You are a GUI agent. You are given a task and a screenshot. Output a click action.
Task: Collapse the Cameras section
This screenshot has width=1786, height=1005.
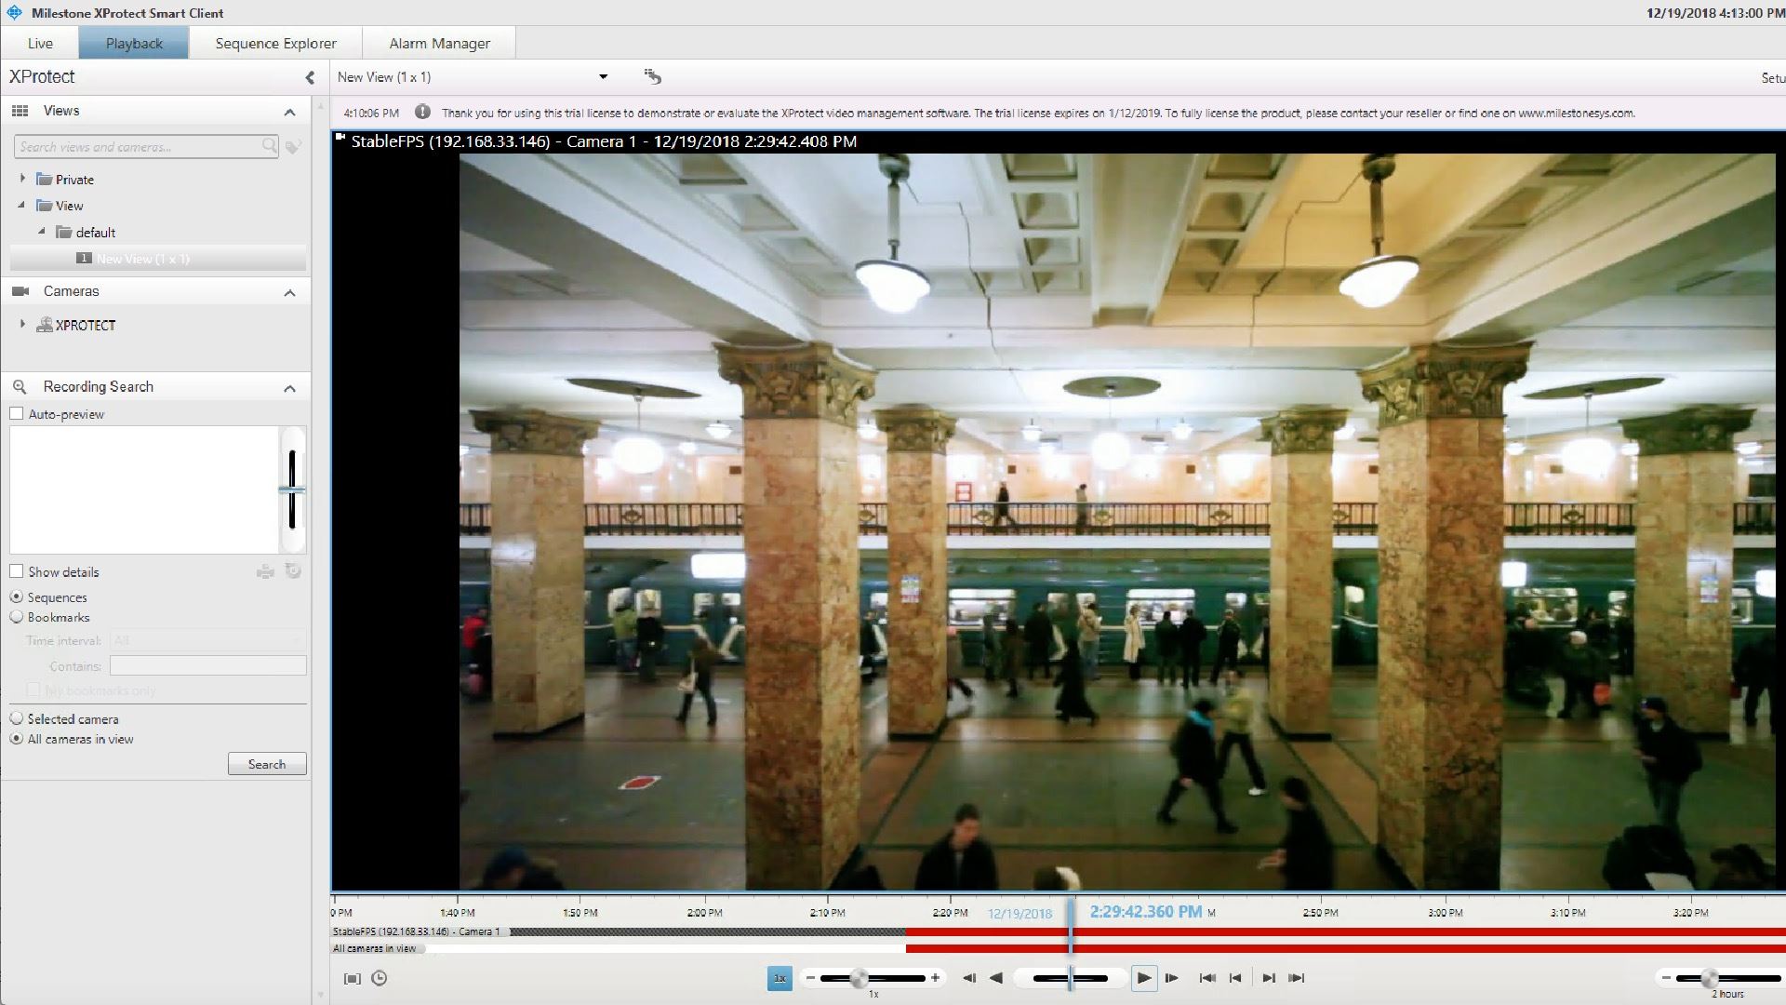click(289, 292)
